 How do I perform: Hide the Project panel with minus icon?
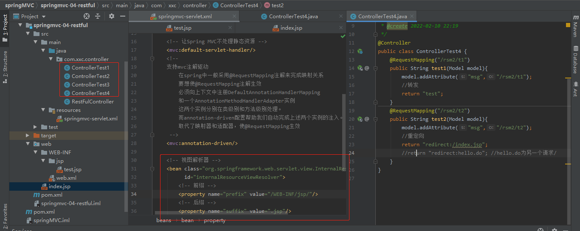point(123,16)
